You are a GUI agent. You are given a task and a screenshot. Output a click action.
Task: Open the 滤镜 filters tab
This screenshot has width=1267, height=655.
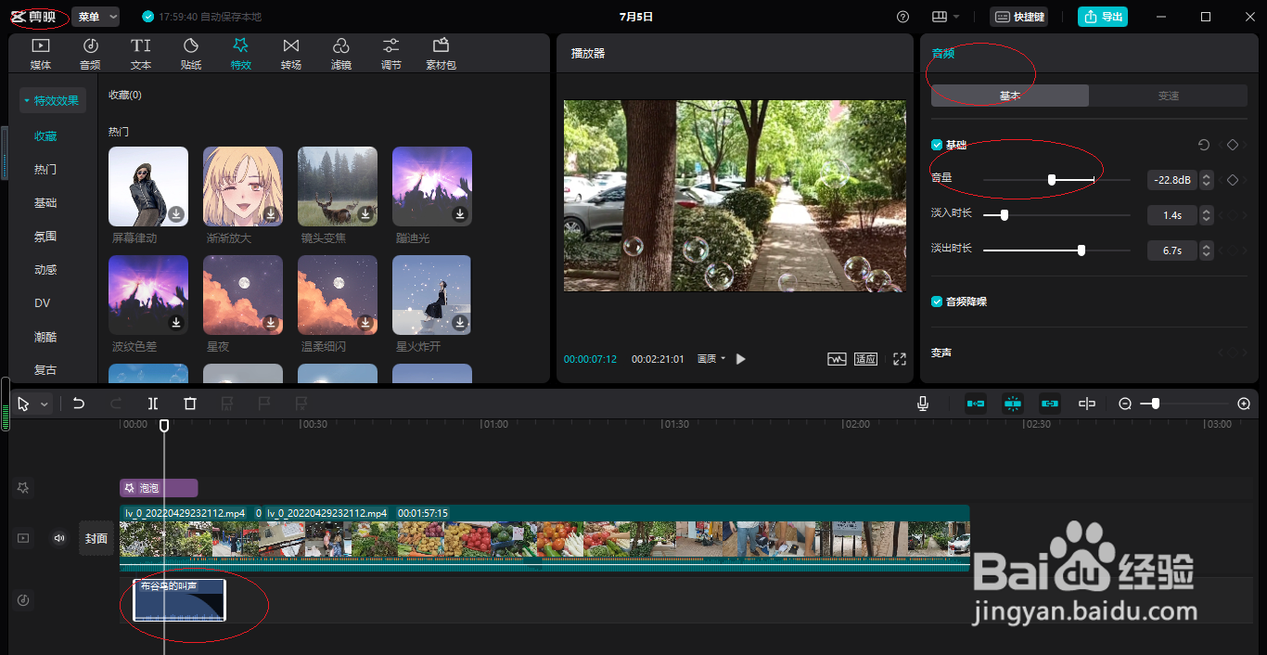pos(341,54)
